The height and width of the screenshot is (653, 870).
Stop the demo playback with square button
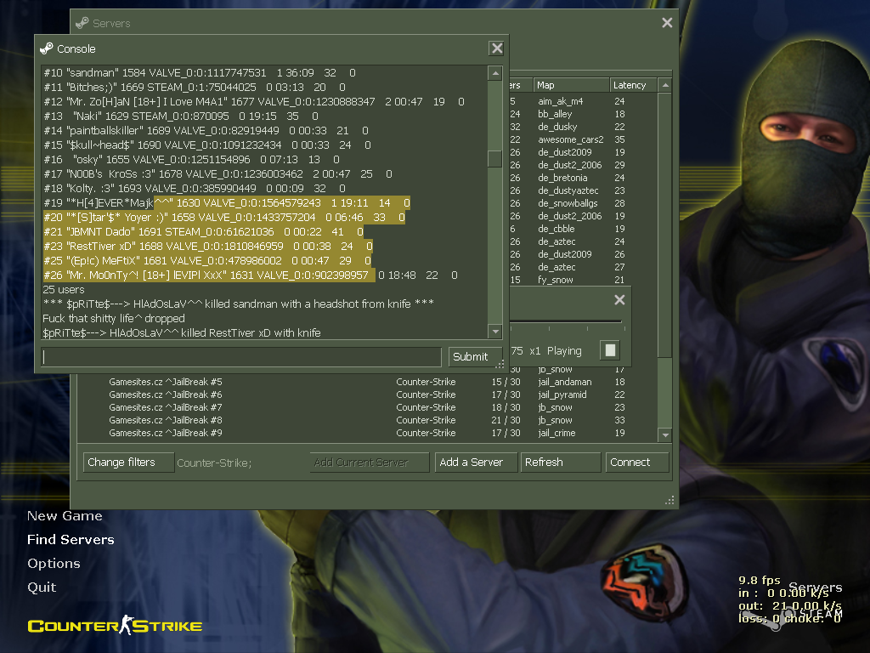610,350
